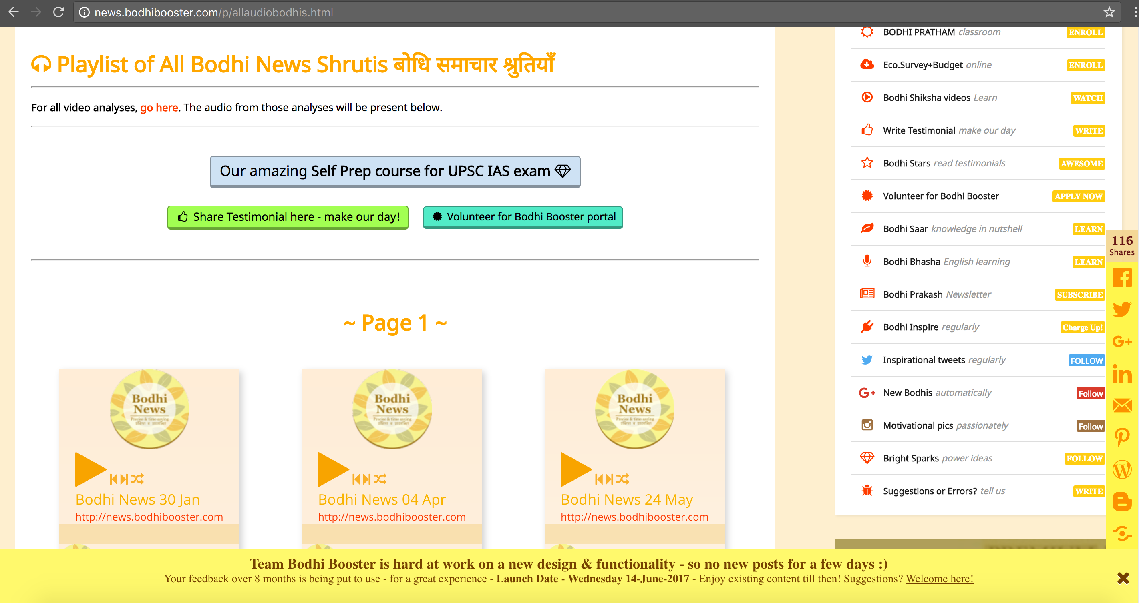1139x603 pixels.
Task: Toggle shuffle in Bodhi News 30 Jan player
Action: (137, 479)
